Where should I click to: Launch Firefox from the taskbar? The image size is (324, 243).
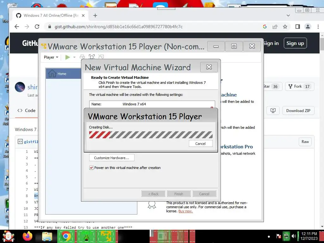(x=28, y=236)
